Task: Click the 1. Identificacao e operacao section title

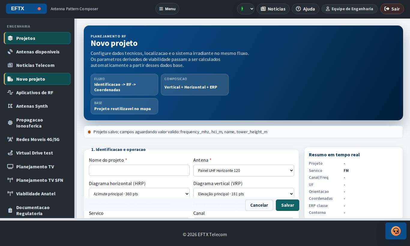Action: point(118,149)
